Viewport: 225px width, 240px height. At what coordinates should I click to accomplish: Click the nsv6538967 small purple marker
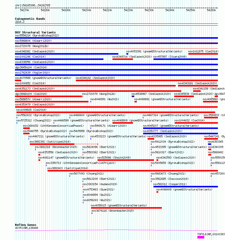click(133, 96)
